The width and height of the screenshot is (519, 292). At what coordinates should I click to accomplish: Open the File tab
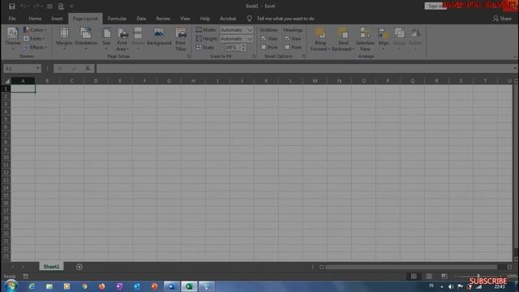pyautogui.click(x=12, y=19)
